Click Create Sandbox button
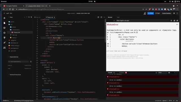The width and height of the screenshot is (181, 102). [x=167, y=13]
